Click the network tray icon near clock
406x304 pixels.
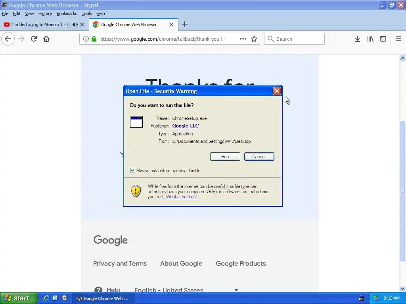pyautogui.click(x=377, y=298)
